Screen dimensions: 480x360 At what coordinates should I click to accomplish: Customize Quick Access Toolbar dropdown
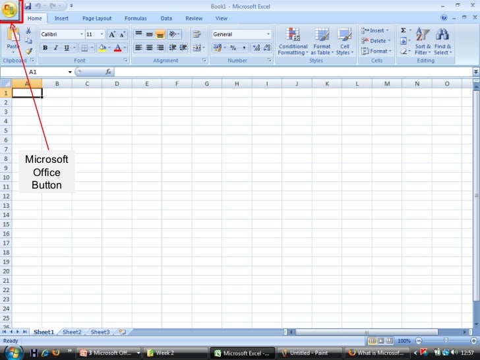(x=72, y=6)
